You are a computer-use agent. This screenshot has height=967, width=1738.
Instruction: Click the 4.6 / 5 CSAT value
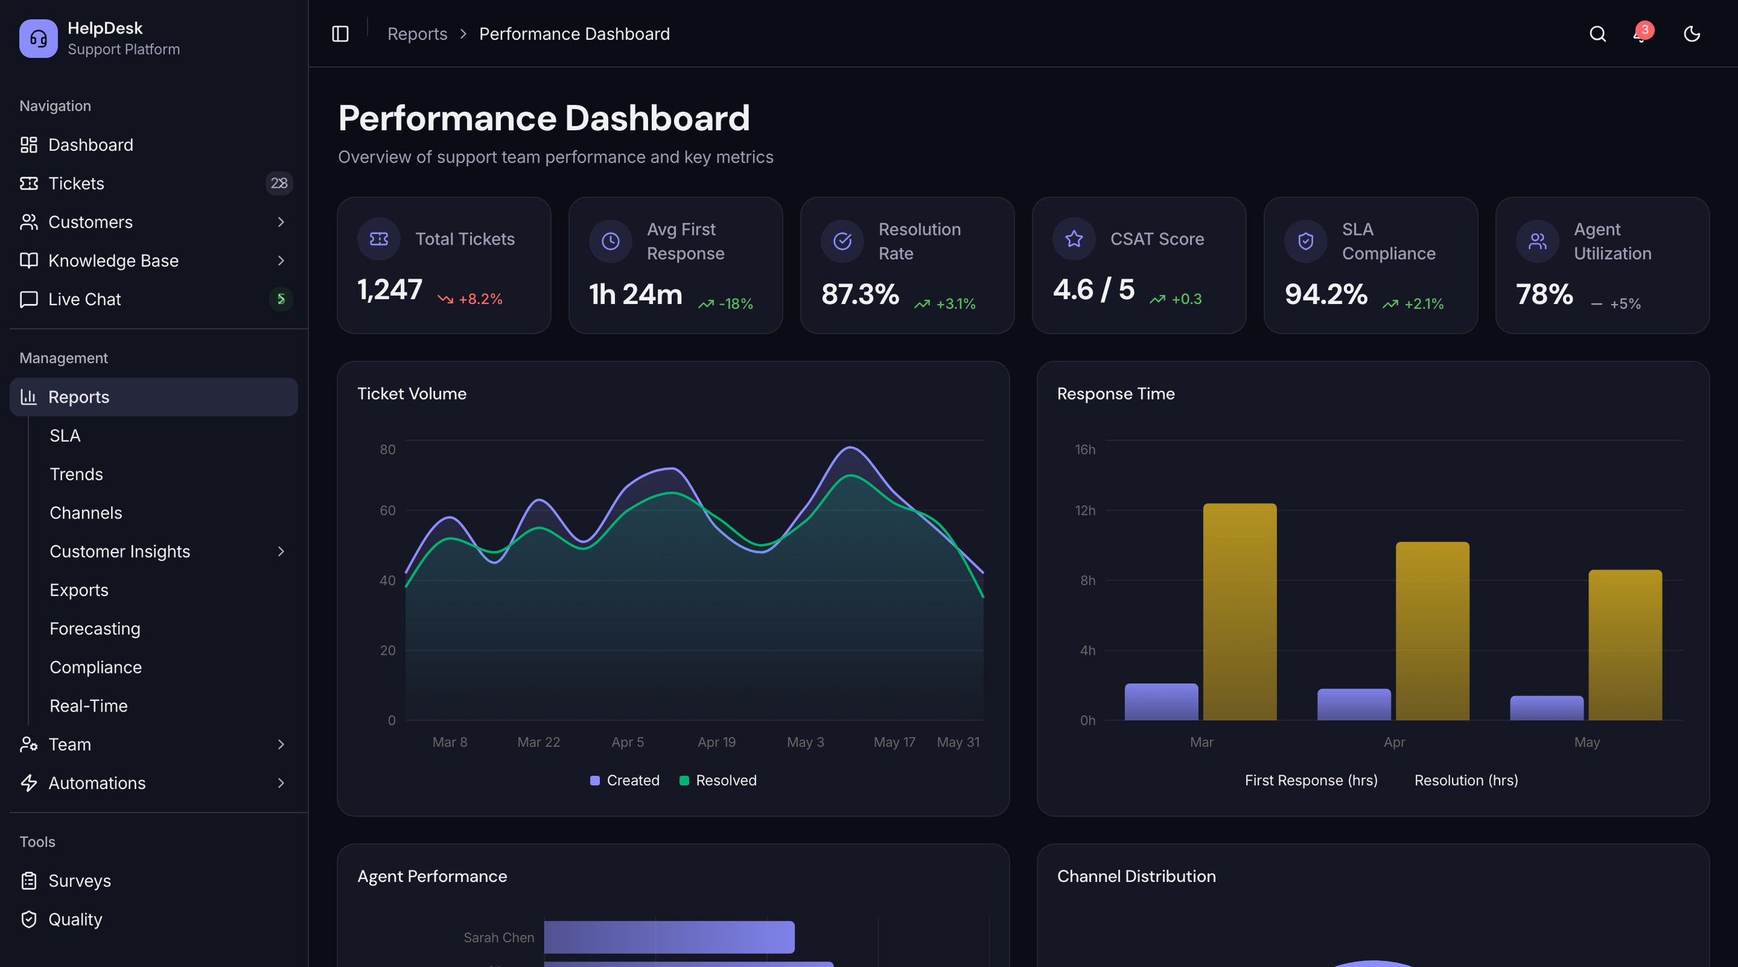point(1094,290)
